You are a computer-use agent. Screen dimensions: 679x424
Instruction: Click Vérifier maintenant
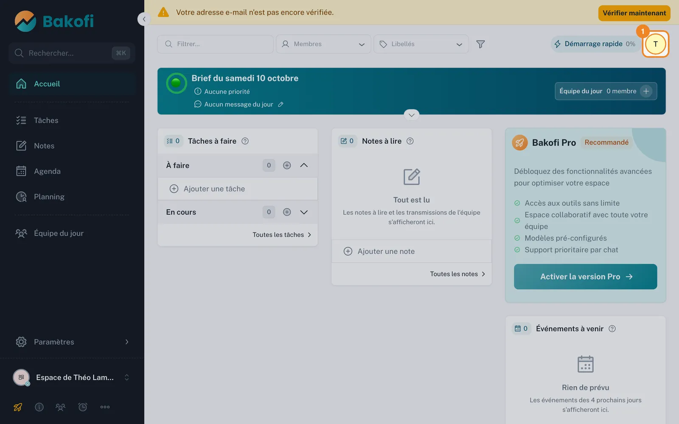tap(634, 13)
